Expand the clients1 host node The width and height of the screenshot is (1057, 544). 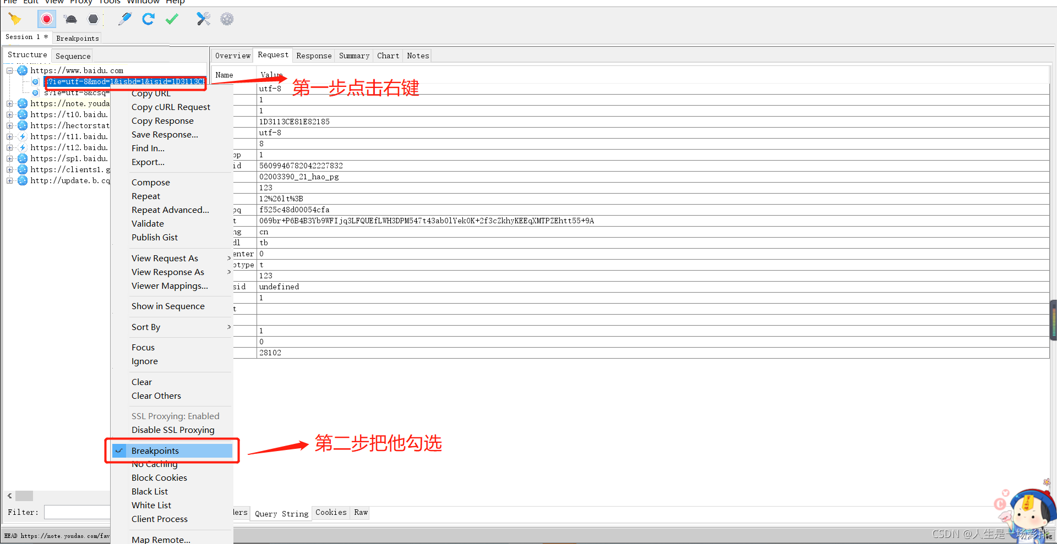(10, 169)
